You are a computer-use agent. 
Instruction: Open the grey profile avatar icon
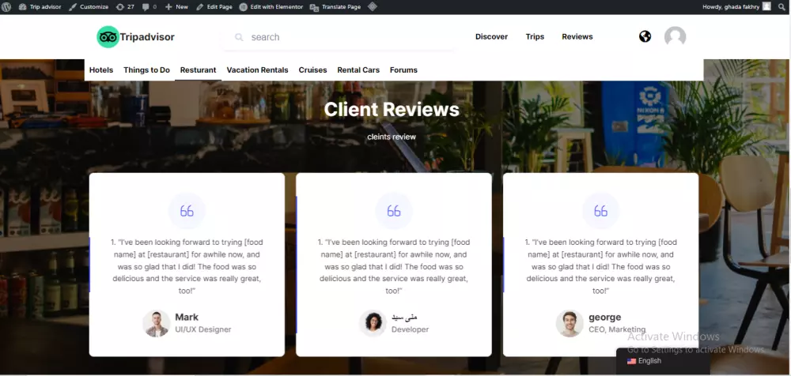[675, 37]
